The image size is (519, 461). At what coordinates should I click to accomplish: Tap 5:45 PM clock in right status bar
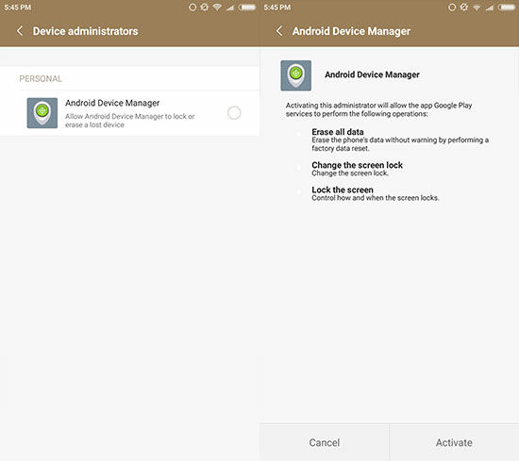pyautogui.click(x=277, y=8)
